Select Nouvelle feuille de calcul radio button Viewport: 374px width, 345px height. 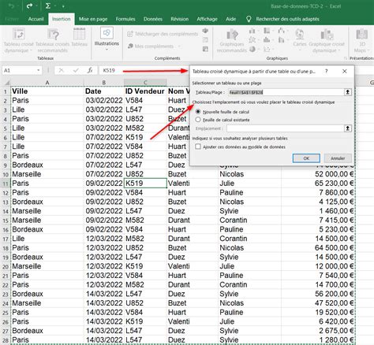[x=198, y=112]
